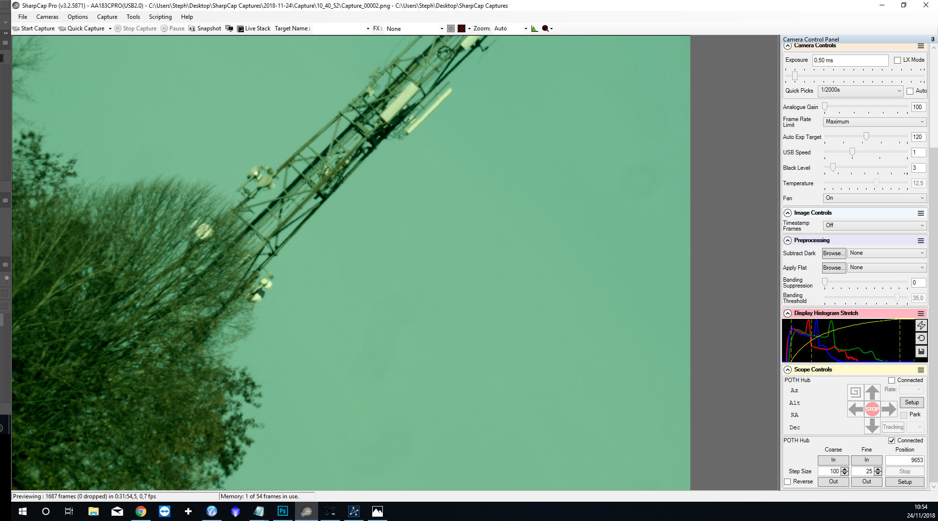Expand the Frame Rate Limit dropdown

pos(874,122)
